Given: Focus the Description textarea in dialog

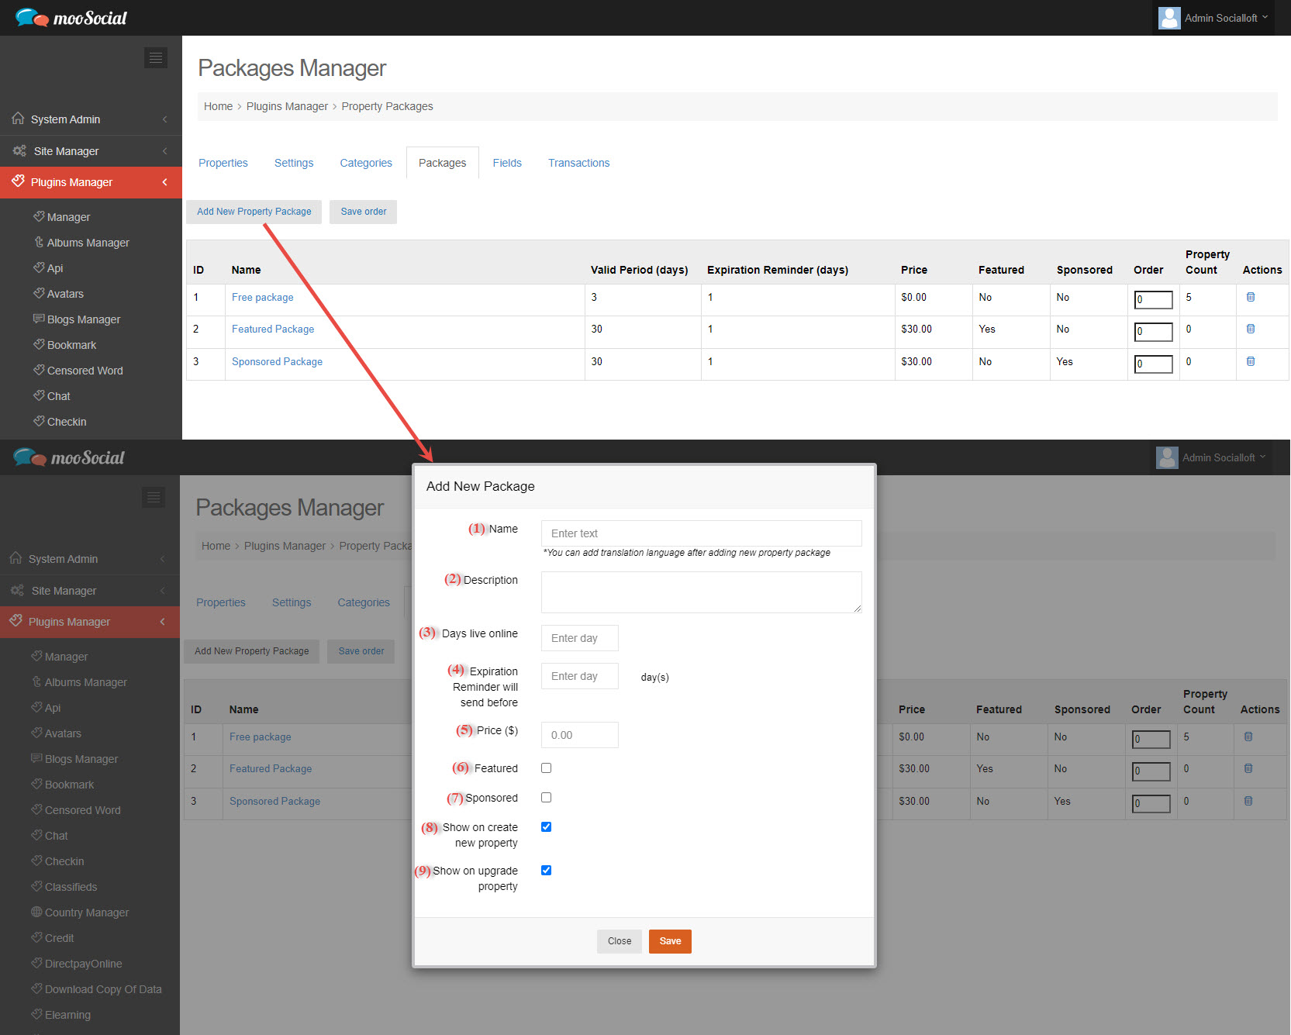Looking at the screenshot, I should [701, 592].
